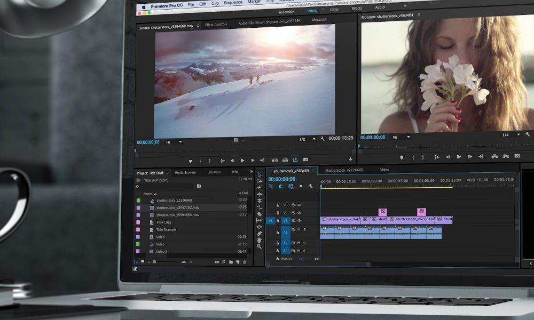This screenshot has width=534, height=320.
Task: Toggle lock on track A1
Action: [x=278, y=233]
